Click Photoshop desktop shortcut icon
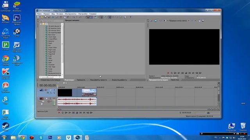Viewport: 250px width, 140px height. (x=17, y=20)
